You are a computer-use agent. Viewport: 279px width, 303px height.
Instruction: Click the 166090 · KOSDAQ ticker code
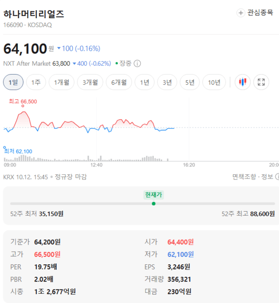pyautogui.click(x=27, y=25)
